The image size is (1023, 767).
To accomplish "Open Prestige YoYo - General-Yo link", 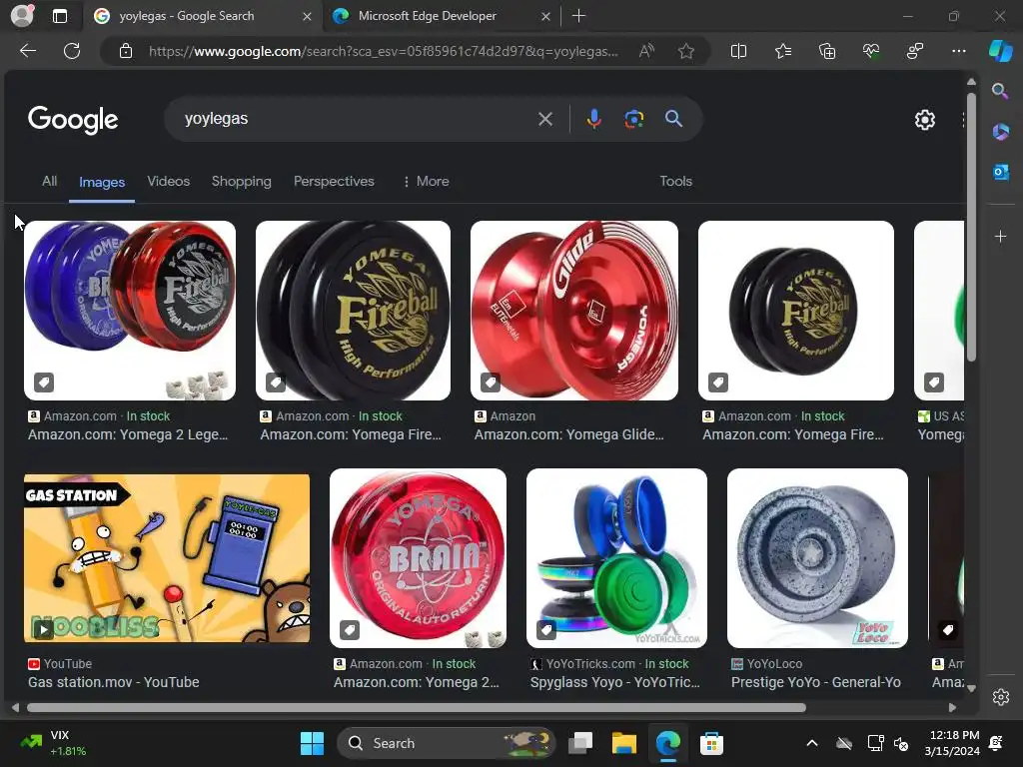I will tap(816, 682).
